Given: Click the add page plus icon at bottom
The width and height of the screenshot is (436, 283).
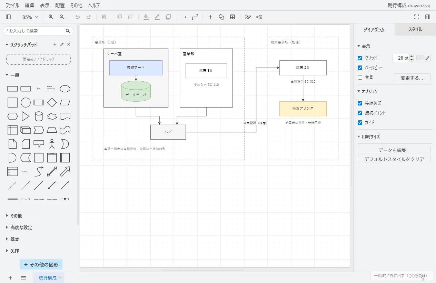Looking at the screenshot, I should pos(10,278).
